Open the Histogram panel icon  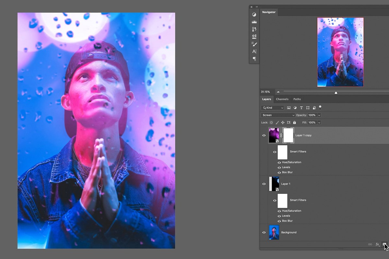(x=254, y=22)
